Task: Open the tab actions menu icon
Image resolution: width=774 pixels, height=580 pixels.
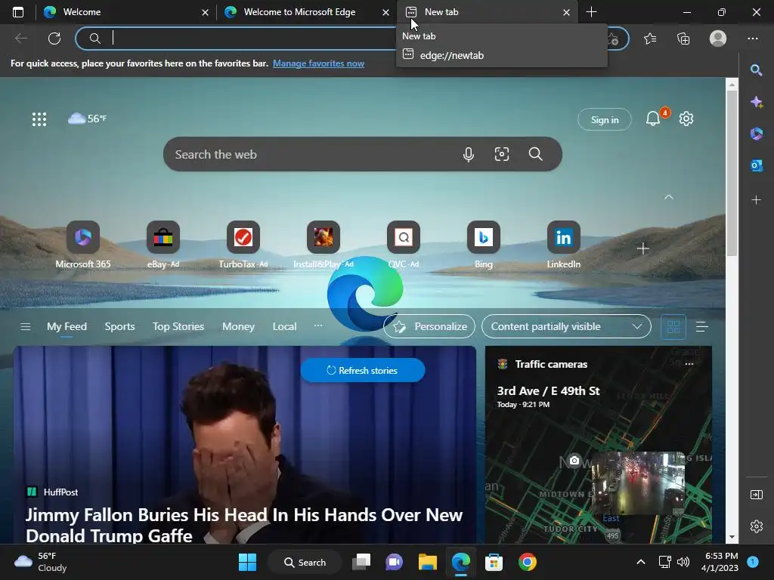Action: click(18, 12)
